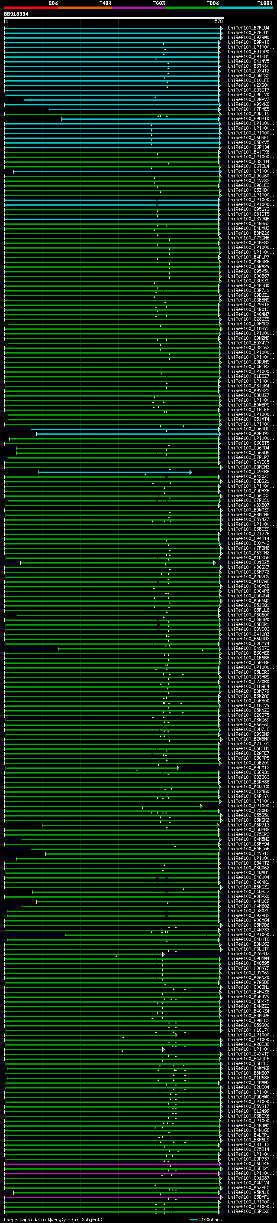Select the UniRef100_Q6FQ21 label

point(248,1168)
